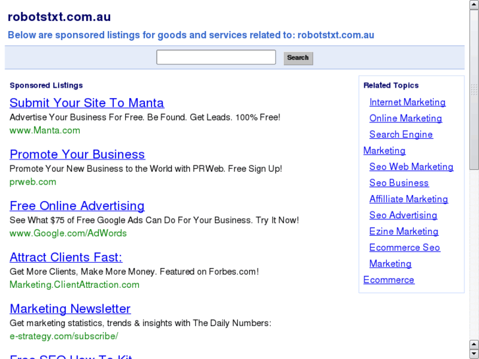Click the vertical scrollbar thumb

click(474, 89)
